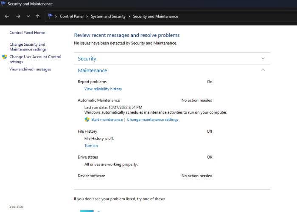The height and width of the screenshot is (212, 297).
Task: Open Control Panel Home link
Action: point(27,33)
